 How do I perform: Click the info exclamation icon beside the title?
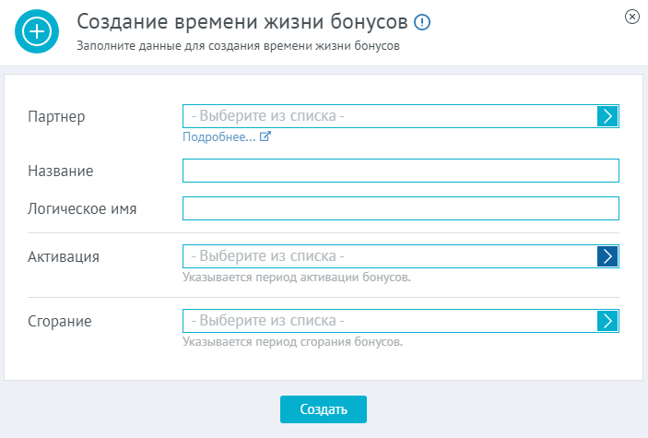[x=422, y=22]
